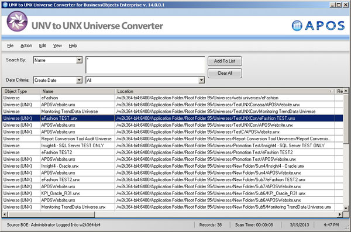Click the 3/19/2013 date in status bar
The height and width of the screenshot is (232, 351).
point(300,225)
